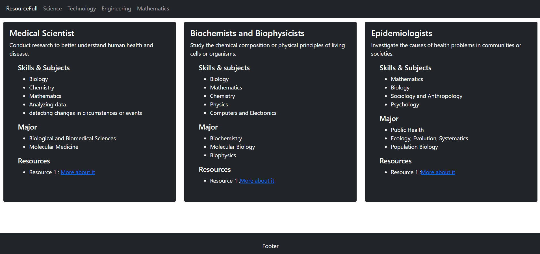Select 'Computers and Electronics' in Biochemists skills

tap(243, 113)
